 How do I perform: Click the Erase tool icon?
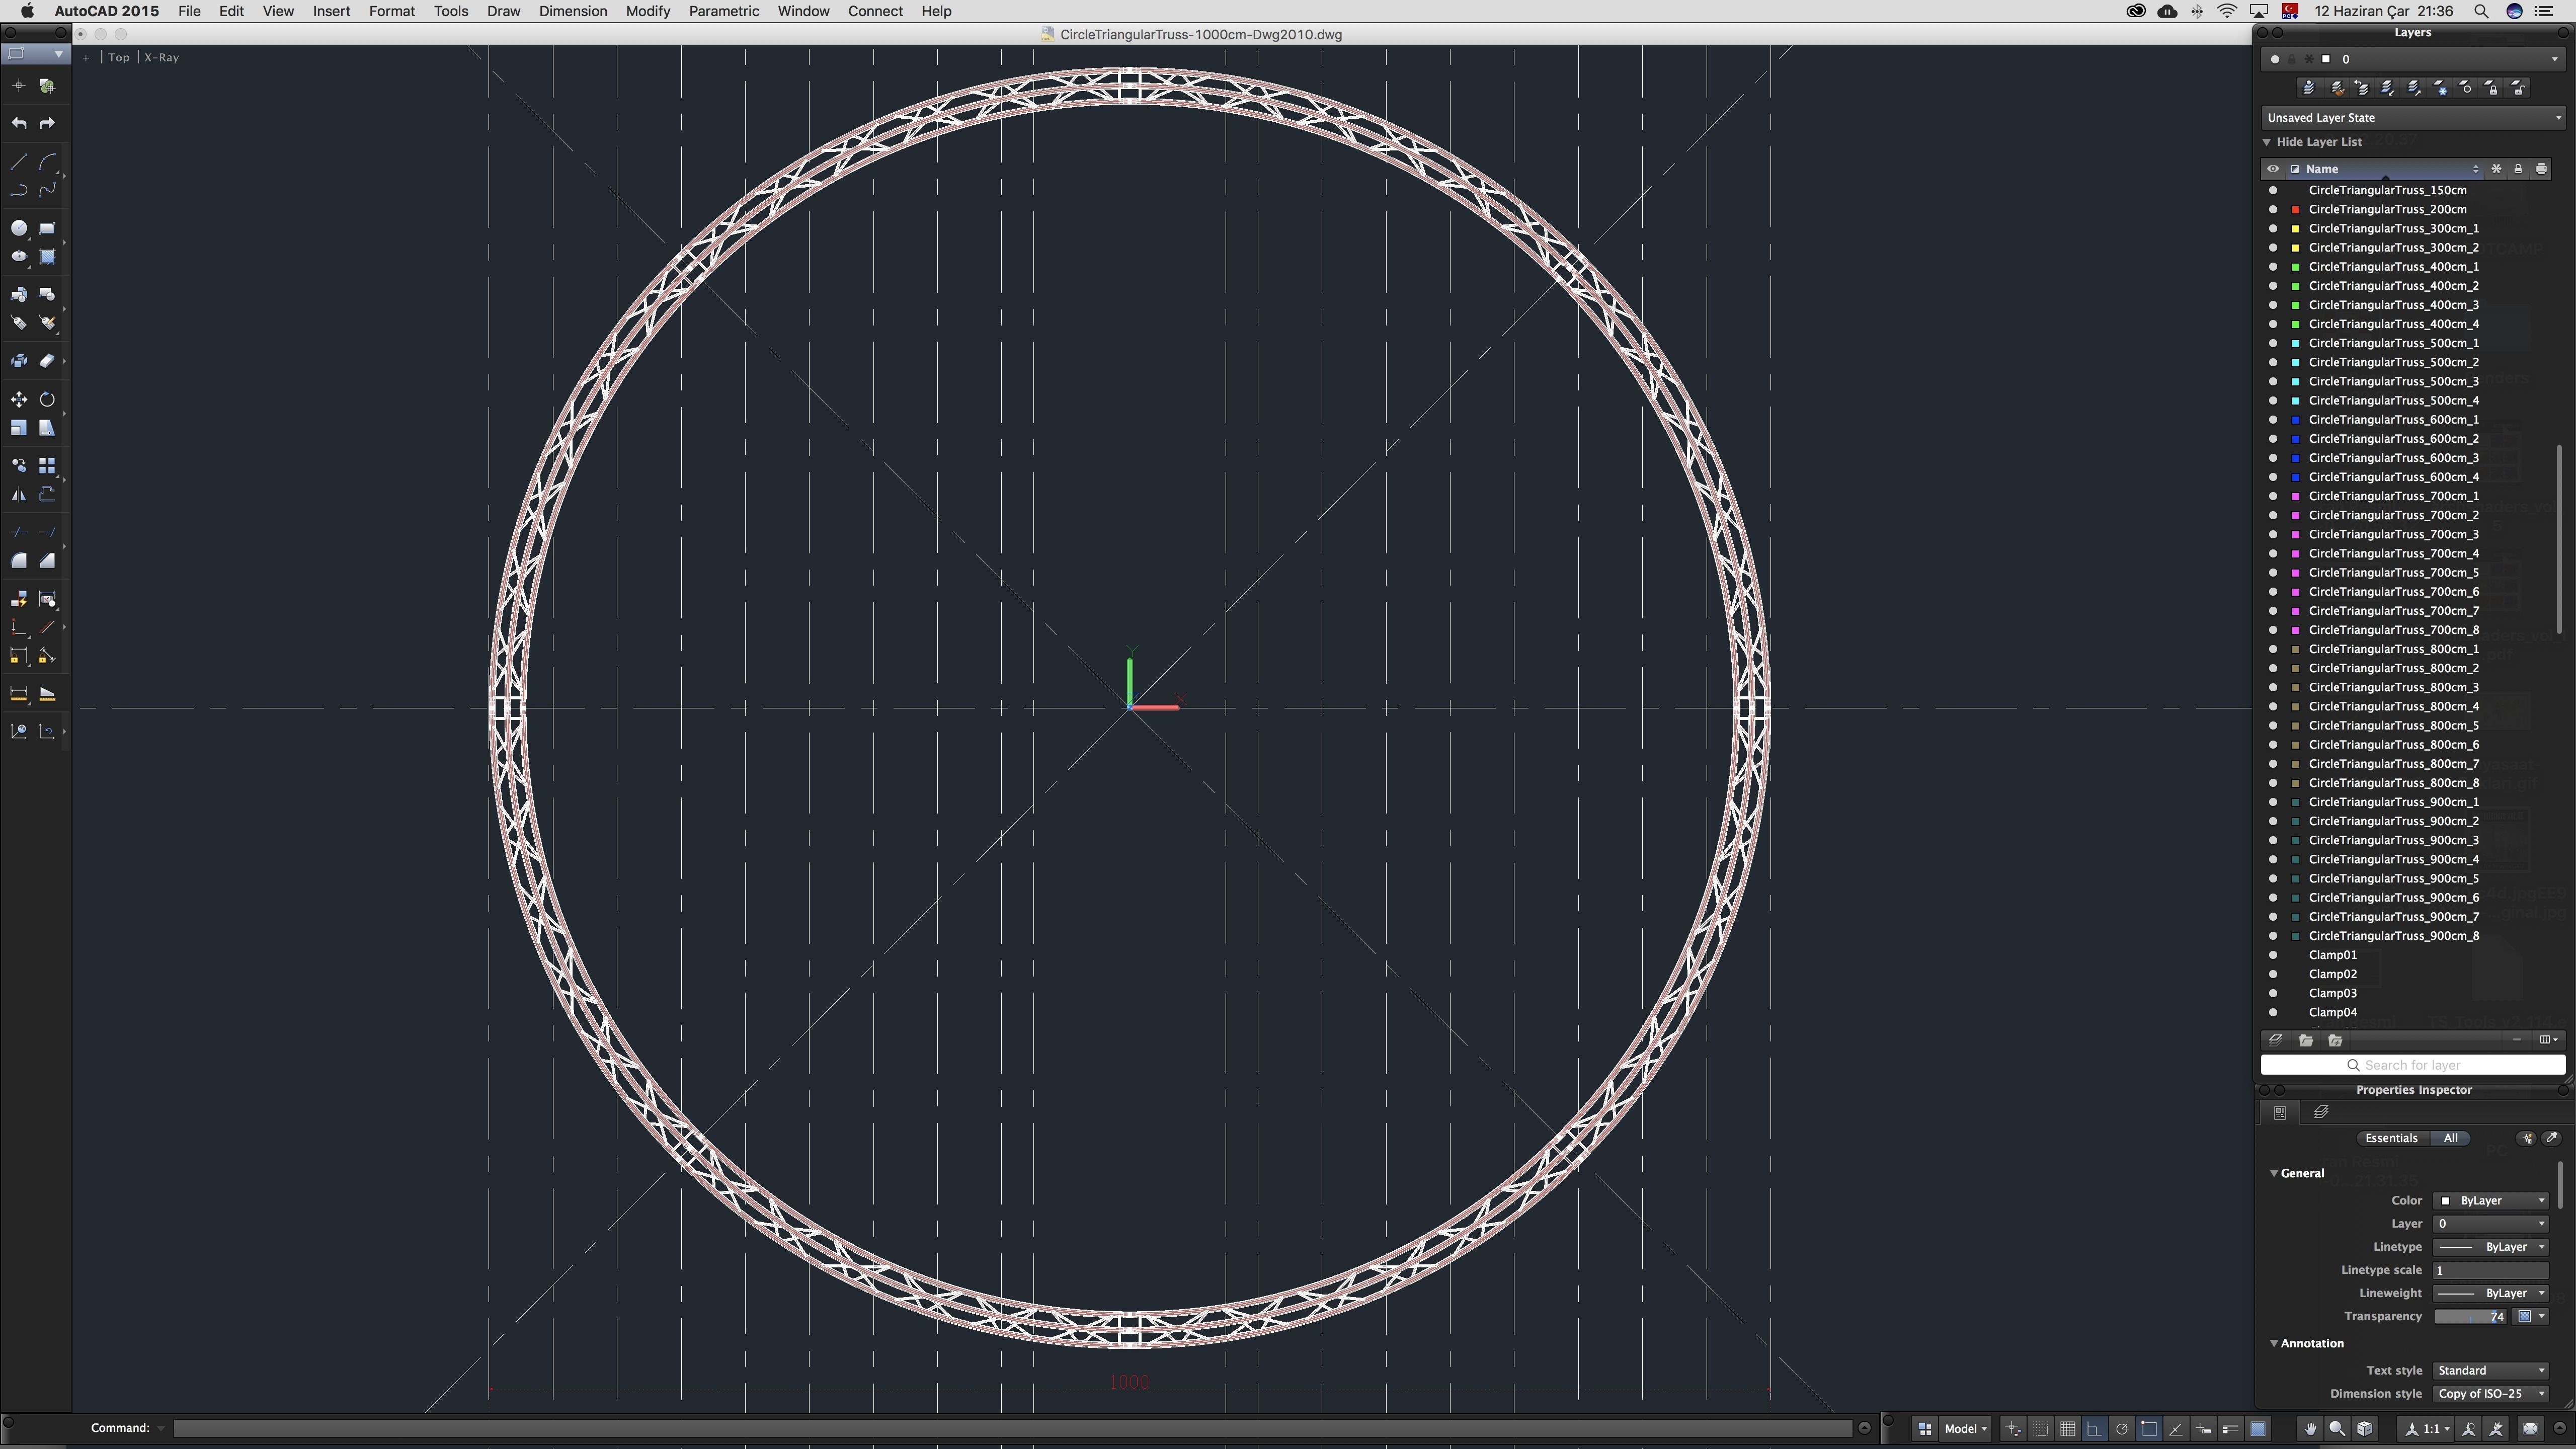(47, 361)
